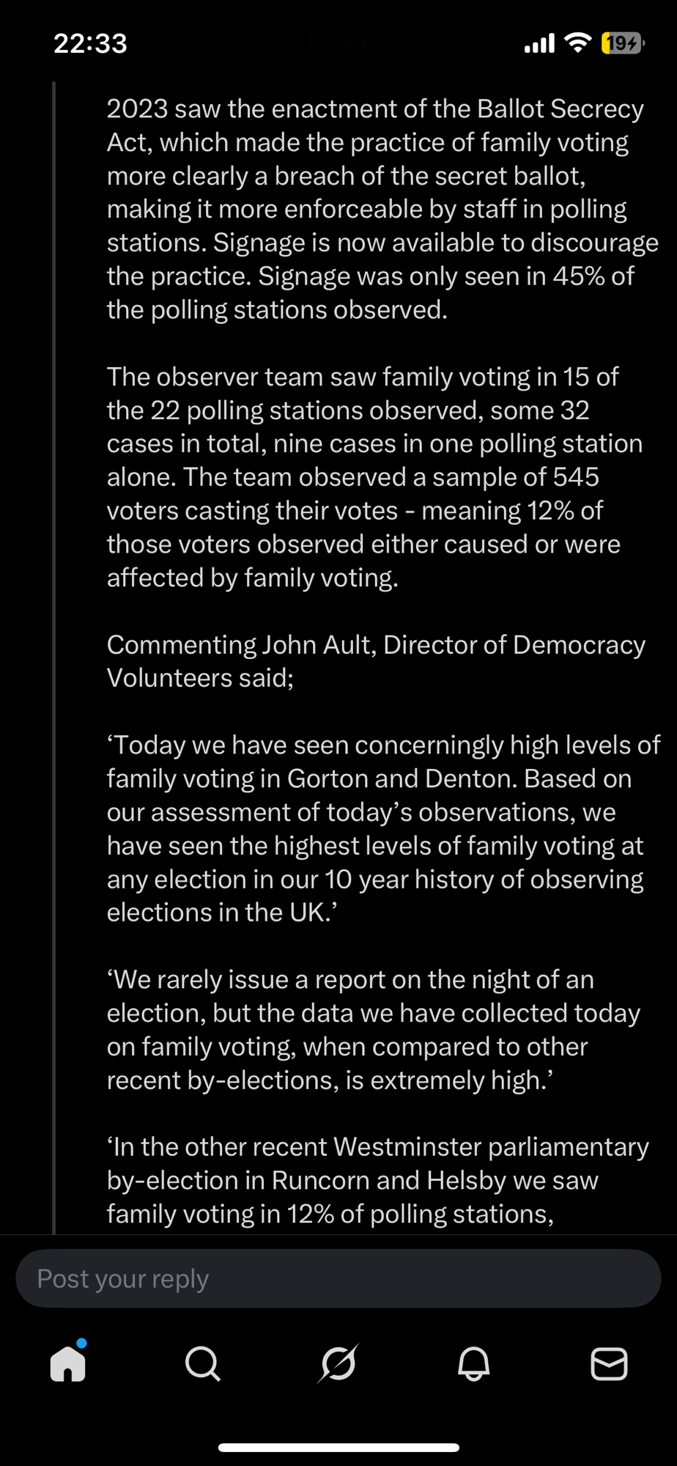Tap the Ballot Secrecy Act paragraph

click(x=374, y=209)
